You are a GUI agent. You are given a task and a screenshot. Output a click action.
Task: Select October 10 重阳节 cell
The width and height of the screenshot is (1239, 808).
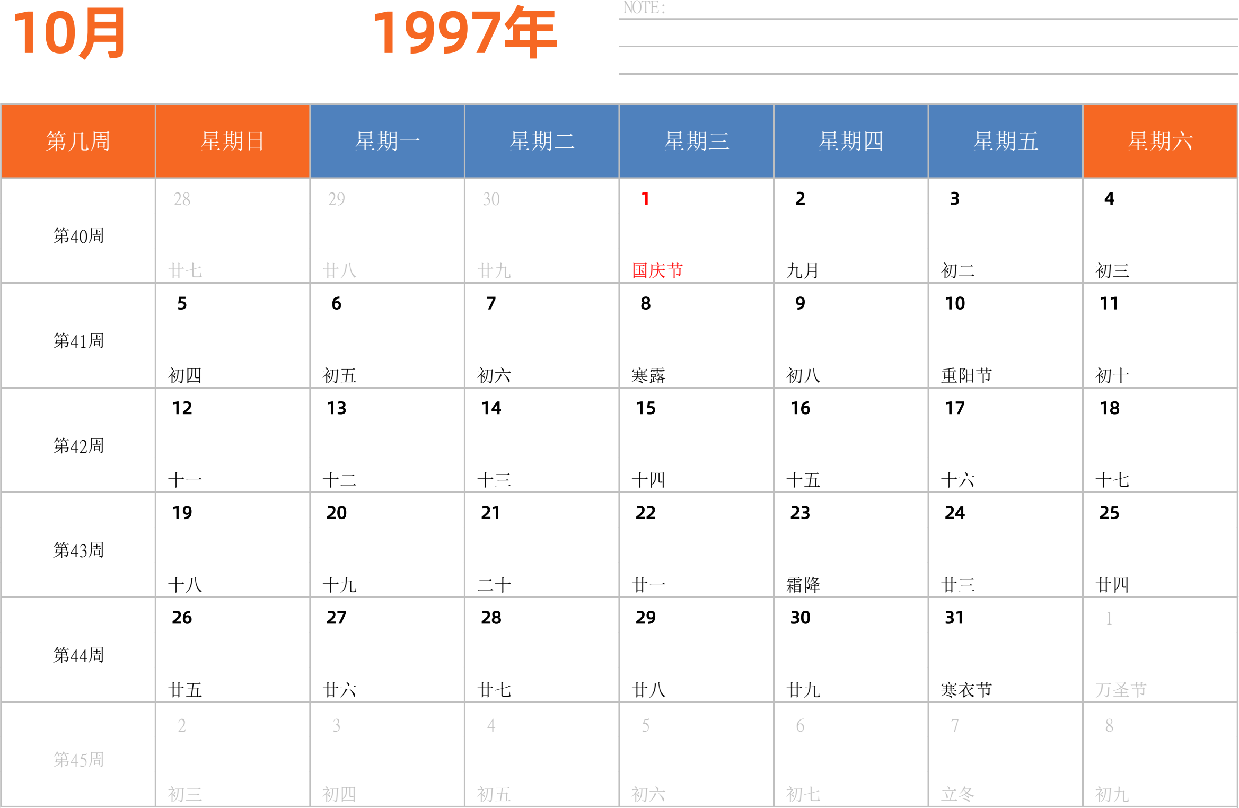(1005, 336)
